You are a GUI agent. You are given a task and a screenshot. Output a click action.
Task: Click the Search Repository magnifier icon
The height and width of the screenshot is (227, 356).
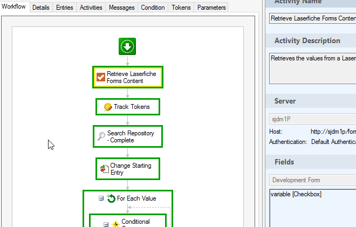[101, 136]
